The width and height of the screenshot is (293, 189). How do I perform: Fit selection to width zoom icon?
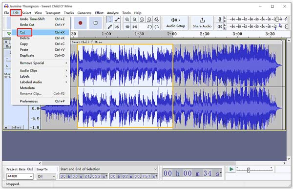(142, 20)
